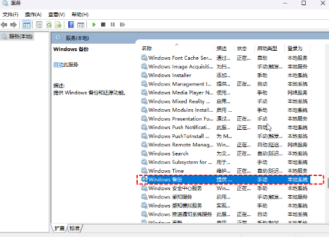Select the Windows Management Instrumentation row
This screenshot has height=237, width=329.
click(225, 84)
